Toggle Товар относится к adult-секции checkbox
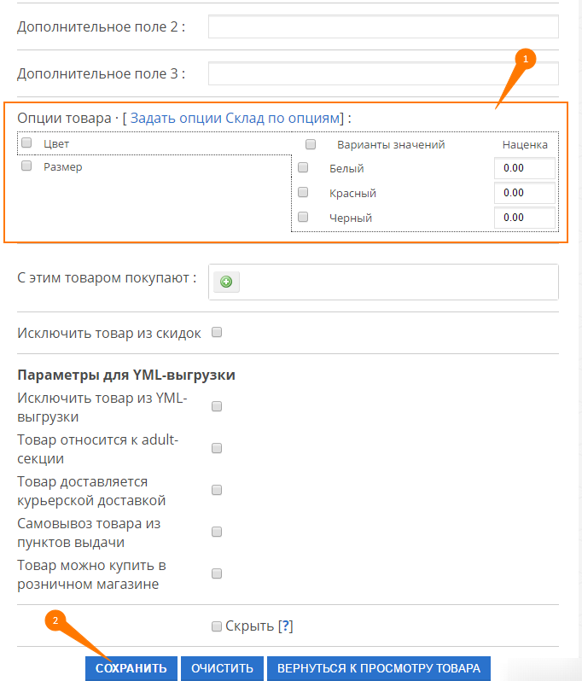This screenshot has width=582, height=681. [217, 448]
